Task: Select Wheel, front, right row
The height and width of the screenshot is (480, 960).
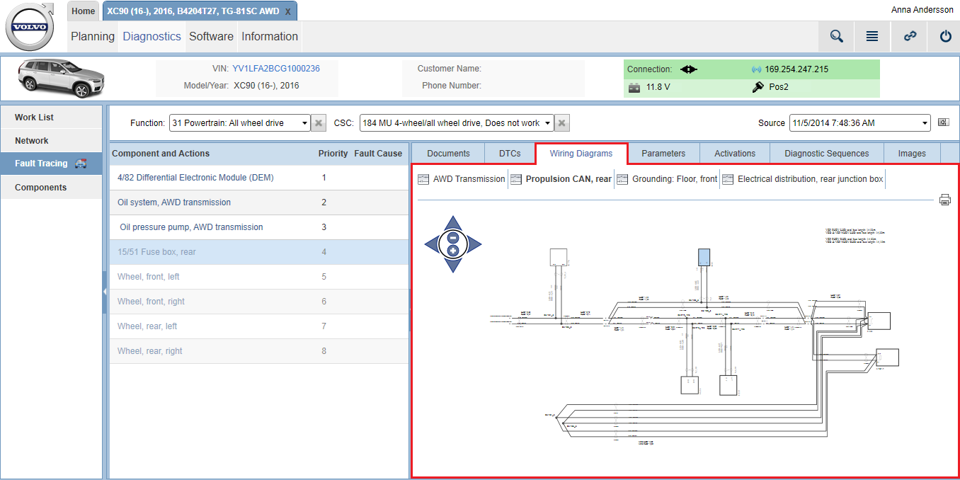Action: click(x=259, y=302)
